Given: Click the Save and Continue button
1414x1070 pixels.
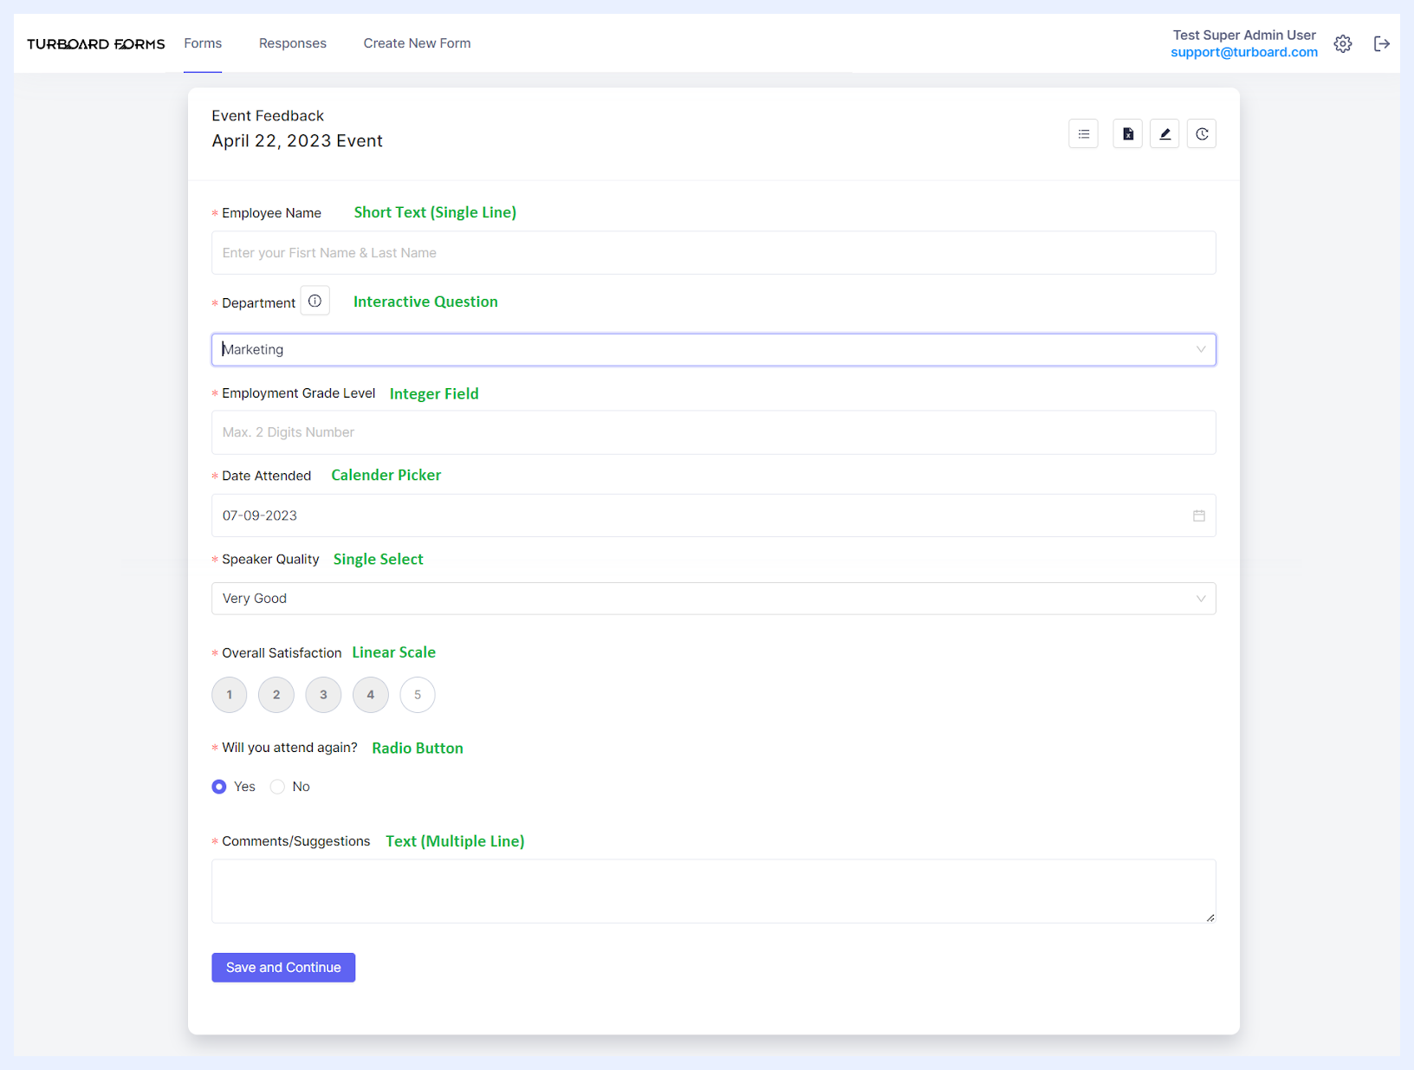Looking at the screenshot, I should pyautogui.click(x=283, y=968).
